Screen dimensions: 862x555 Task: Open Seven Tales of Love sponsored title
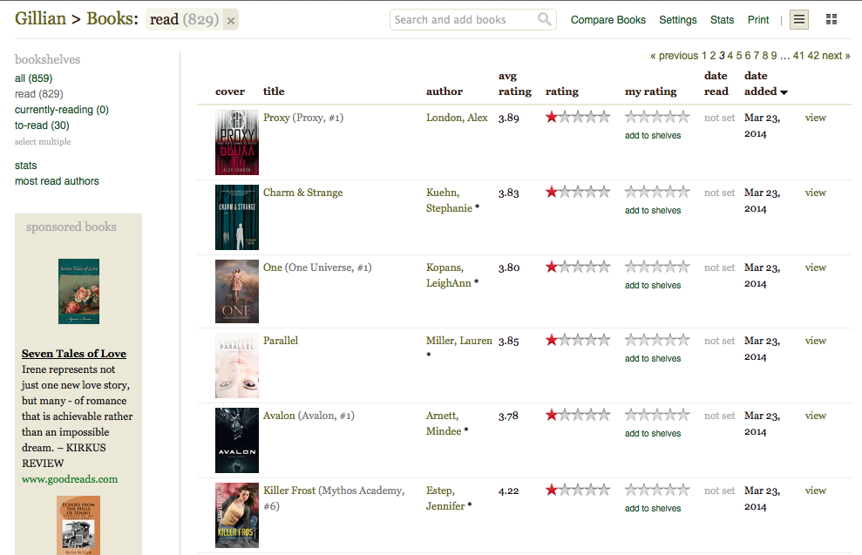(x=74, y=354)
